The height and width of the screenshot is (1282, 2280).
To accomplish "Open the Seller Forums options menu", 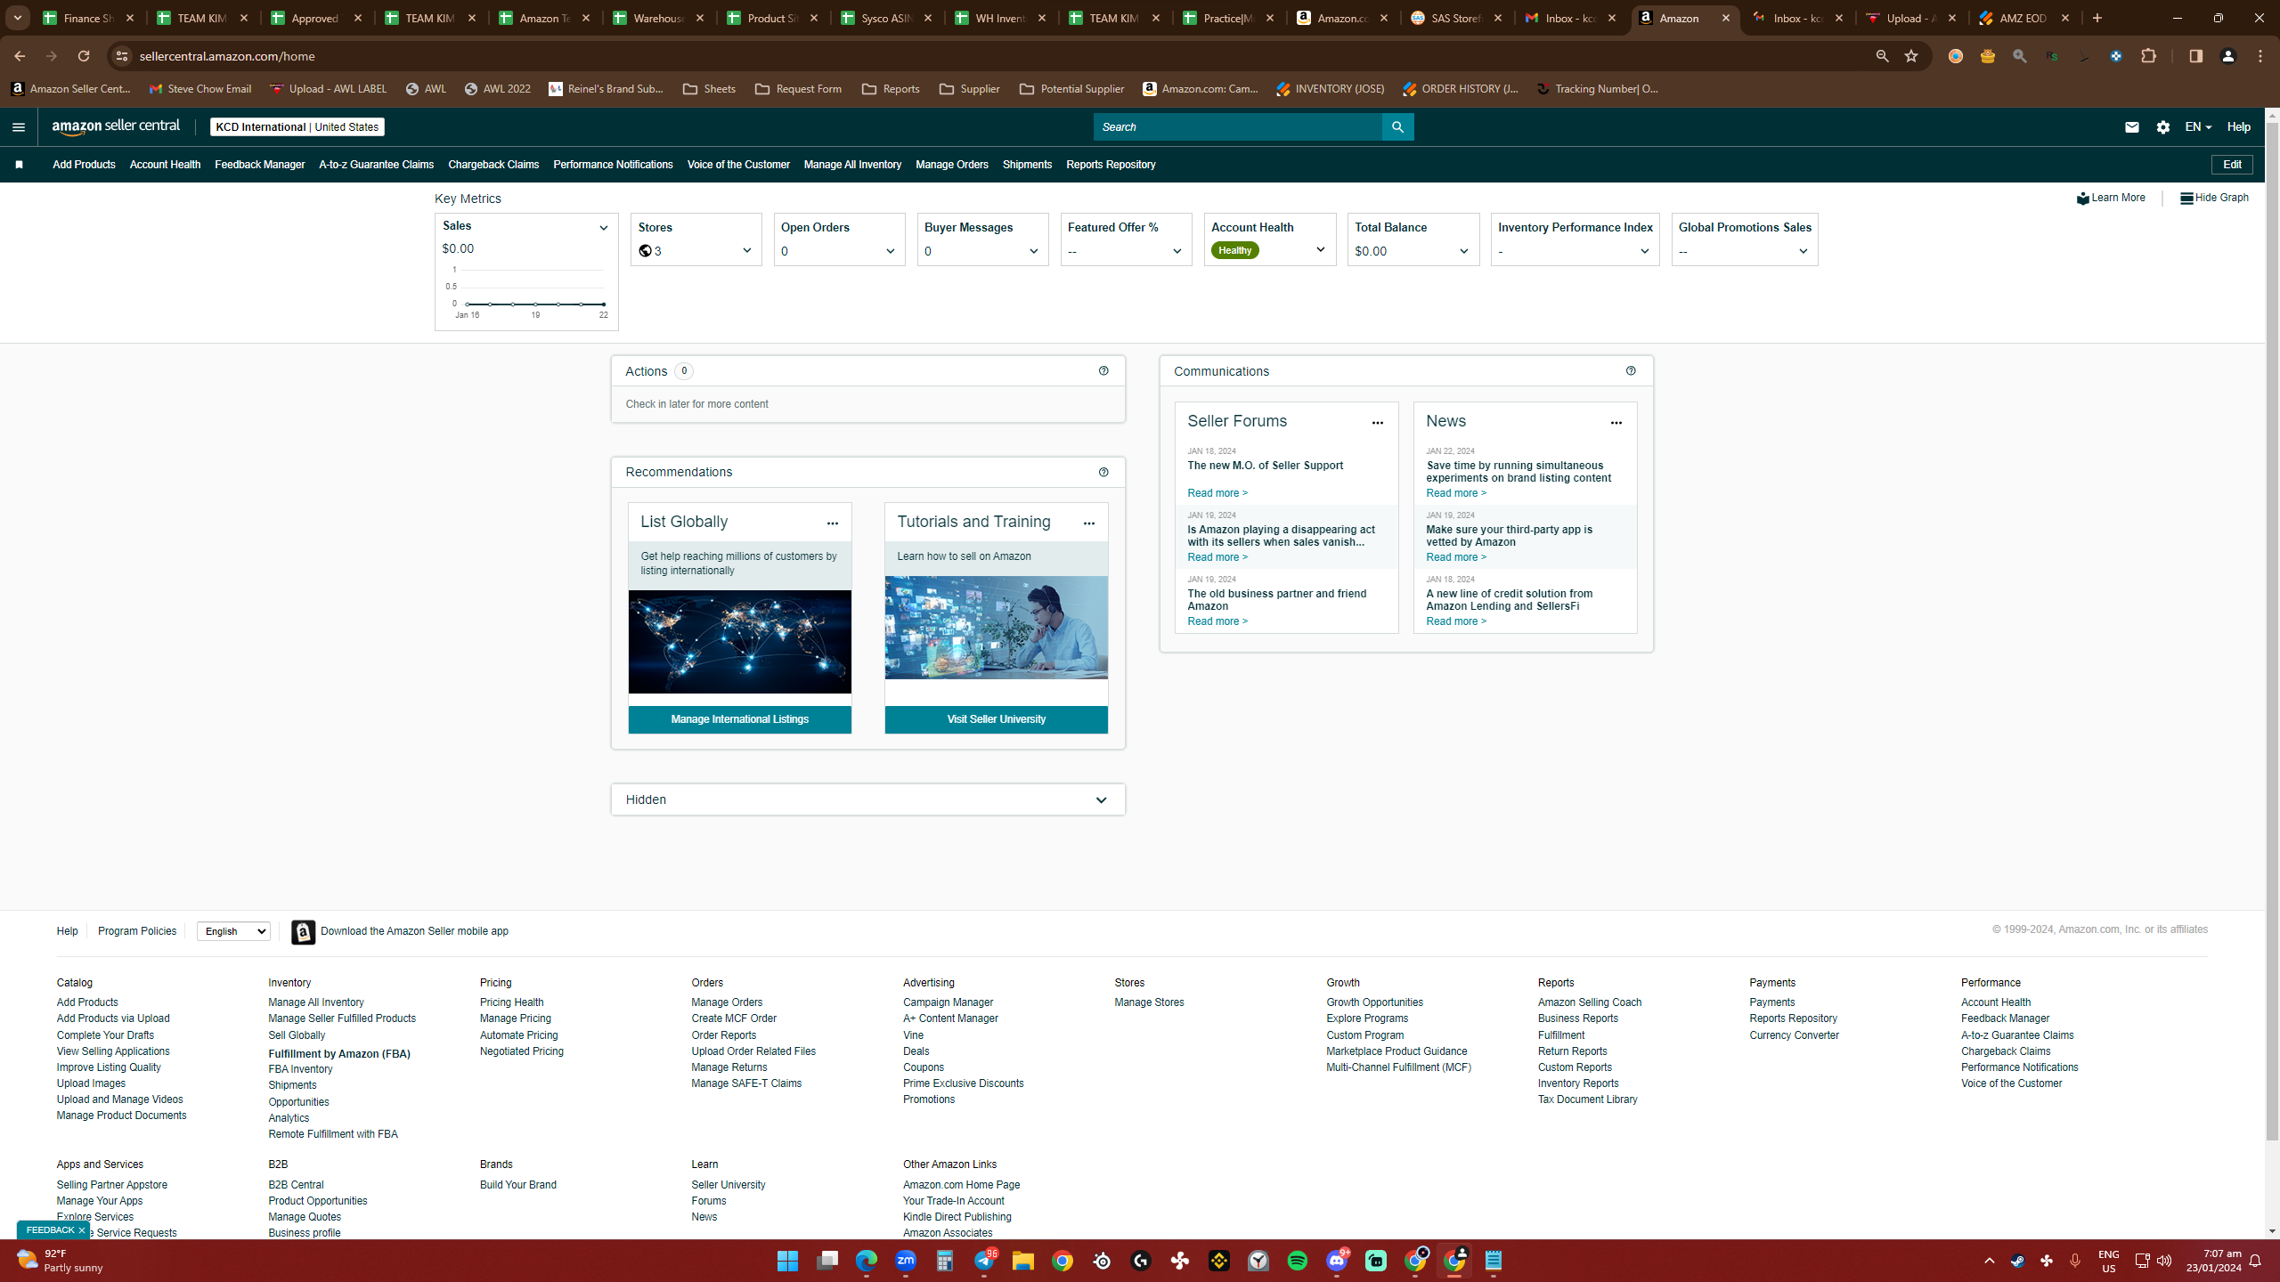I will click(x=1377, y=423).
